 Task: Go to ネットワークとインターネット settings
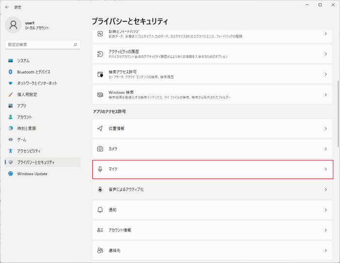[43, 83]
